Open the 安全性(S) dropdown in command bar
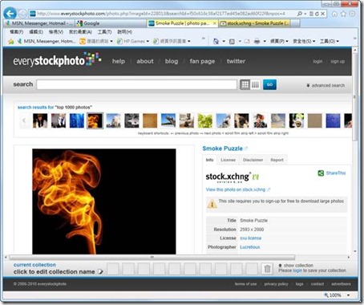Image resolution: width=364 pixels, height=305 pixels. (304, 41)
